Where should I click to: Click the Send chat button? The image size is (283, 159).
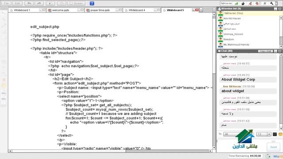click(x=273, y=147)
